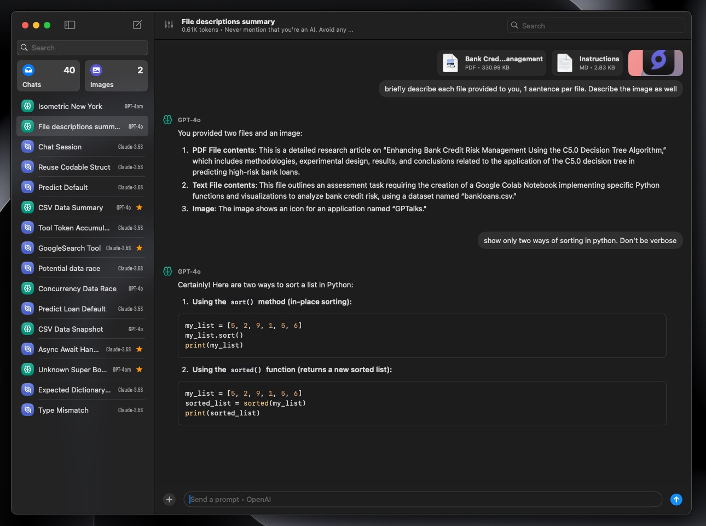This screenshot has height=526, width=706.
Task: Toggle the sidebar panel icon
Action: 70,25
